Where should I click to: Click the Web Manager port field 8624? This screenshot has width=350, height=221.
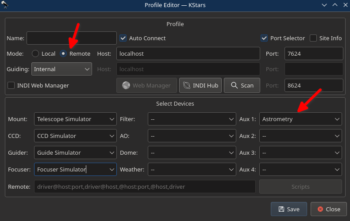tap(314, 85)
